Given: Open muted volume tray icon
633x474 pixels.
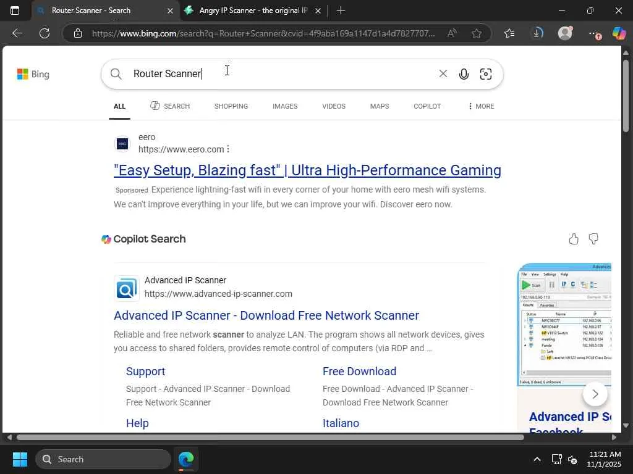Looking at the screenshot, I should [572, 459].
